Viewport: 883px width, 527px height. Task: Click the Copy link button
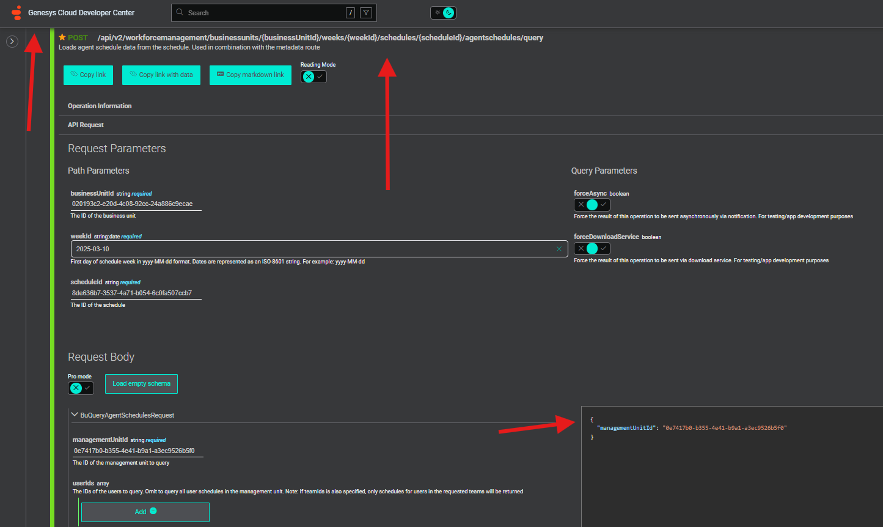88,75
